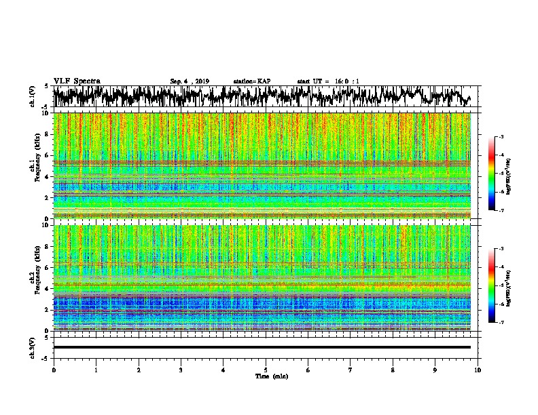This screenshot has height=415, width=538.
Task: Click time axis tick label '7'
Action: coord(351,370)
